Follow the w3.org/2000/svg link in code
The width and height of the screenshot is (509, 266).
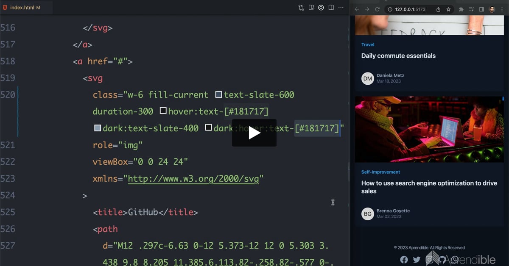point(193,178)
